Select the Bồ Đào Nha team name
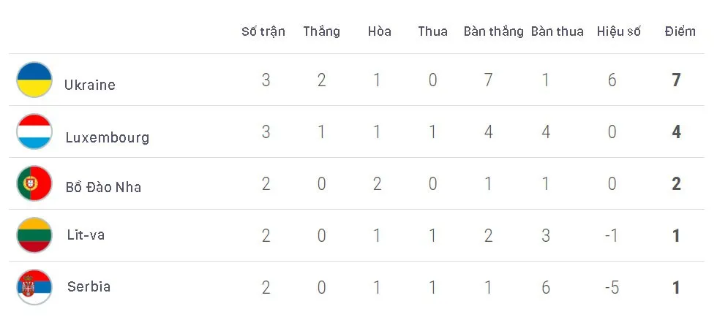Image resolution: width=728 pixels, height=320 pixels. tap(103, 187)
